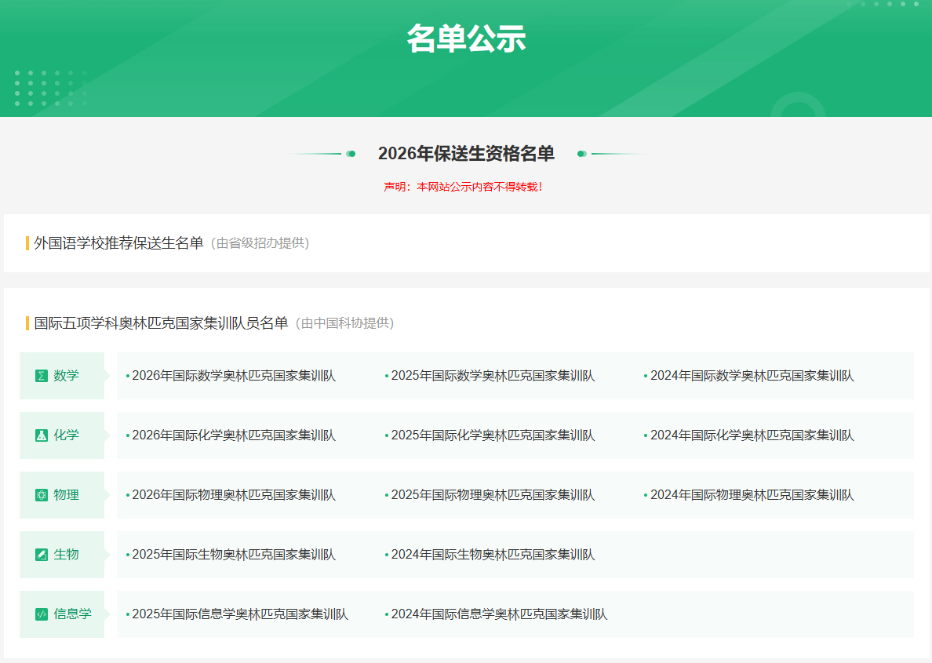This screenshot has width=932, height=663.
Task: Select the 化学 subject label
Action: coord(66,435)
